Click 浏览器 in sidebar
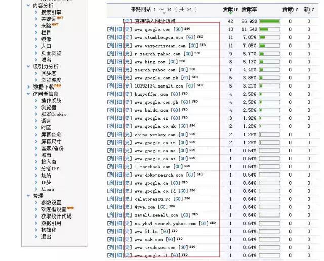The image size is (324, 261). pyautogui.click(x=49, y=107)
